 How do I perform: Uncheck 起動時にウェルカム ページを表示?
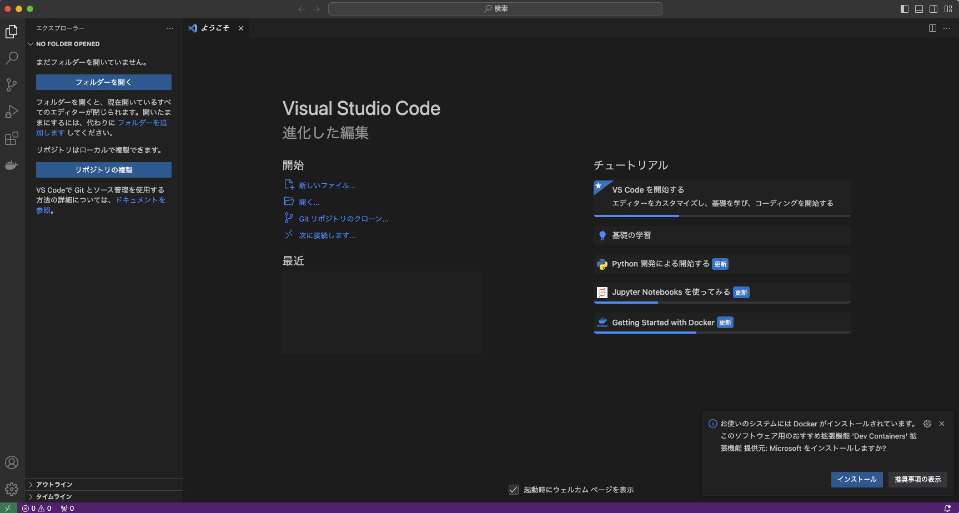pos(513,490)
